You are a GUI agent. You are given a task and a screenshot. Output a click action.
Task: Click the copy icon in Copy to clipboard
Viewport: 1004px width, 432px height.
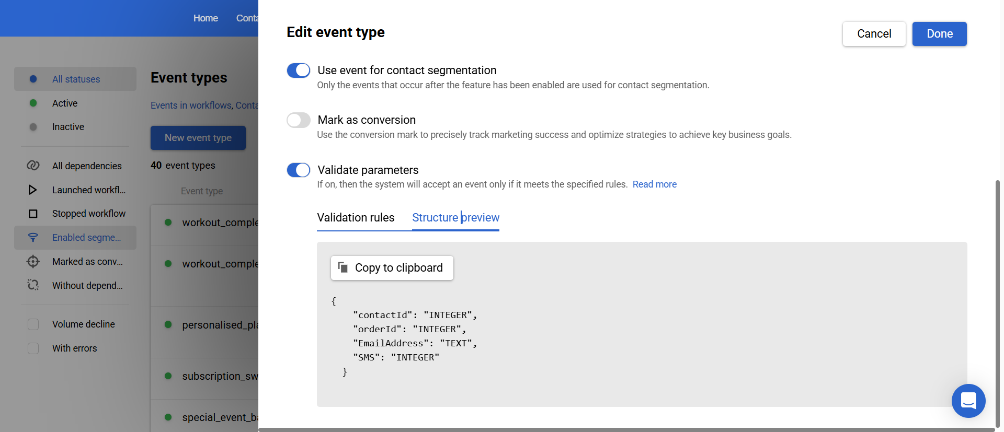tap(343, 267)
